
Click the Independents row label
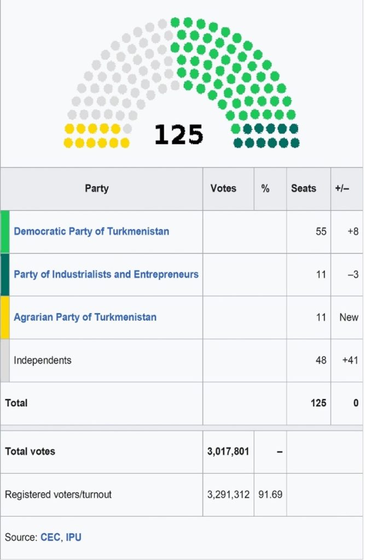43,360
